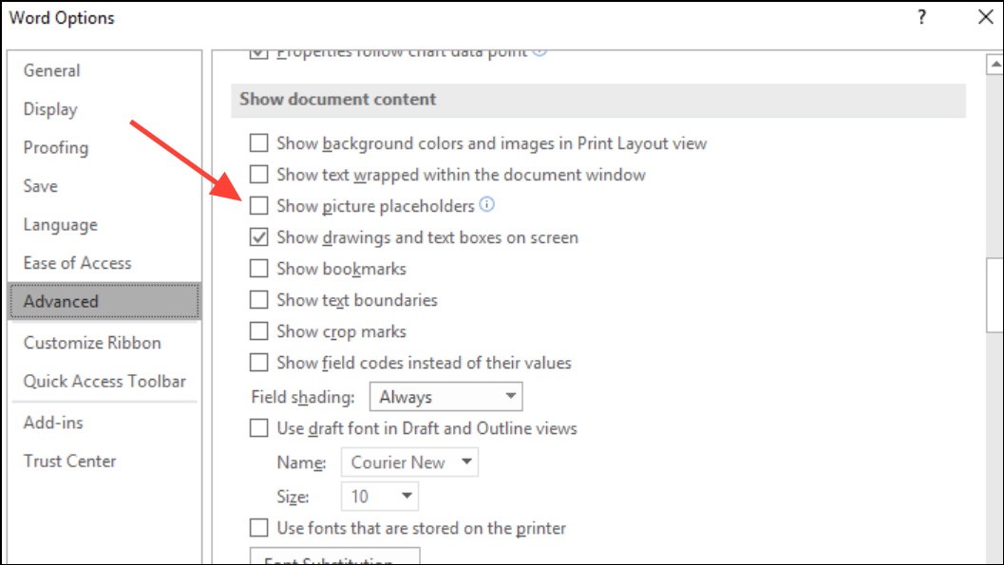Enable Show text boundaries option
The height and width of the screenshot is (565, 1004).
(x=258, y=300)
